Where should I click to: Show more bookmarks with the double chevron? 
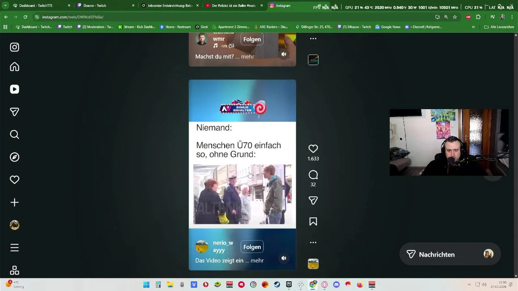473,27
